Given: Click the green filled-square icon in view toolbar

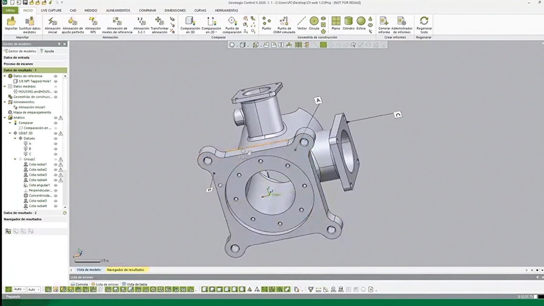Looking at the screenshot, I should tap(323, 45).
